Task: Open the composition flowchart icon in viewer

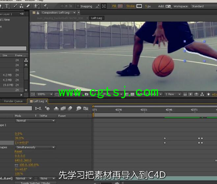Action: click(202, 94)
